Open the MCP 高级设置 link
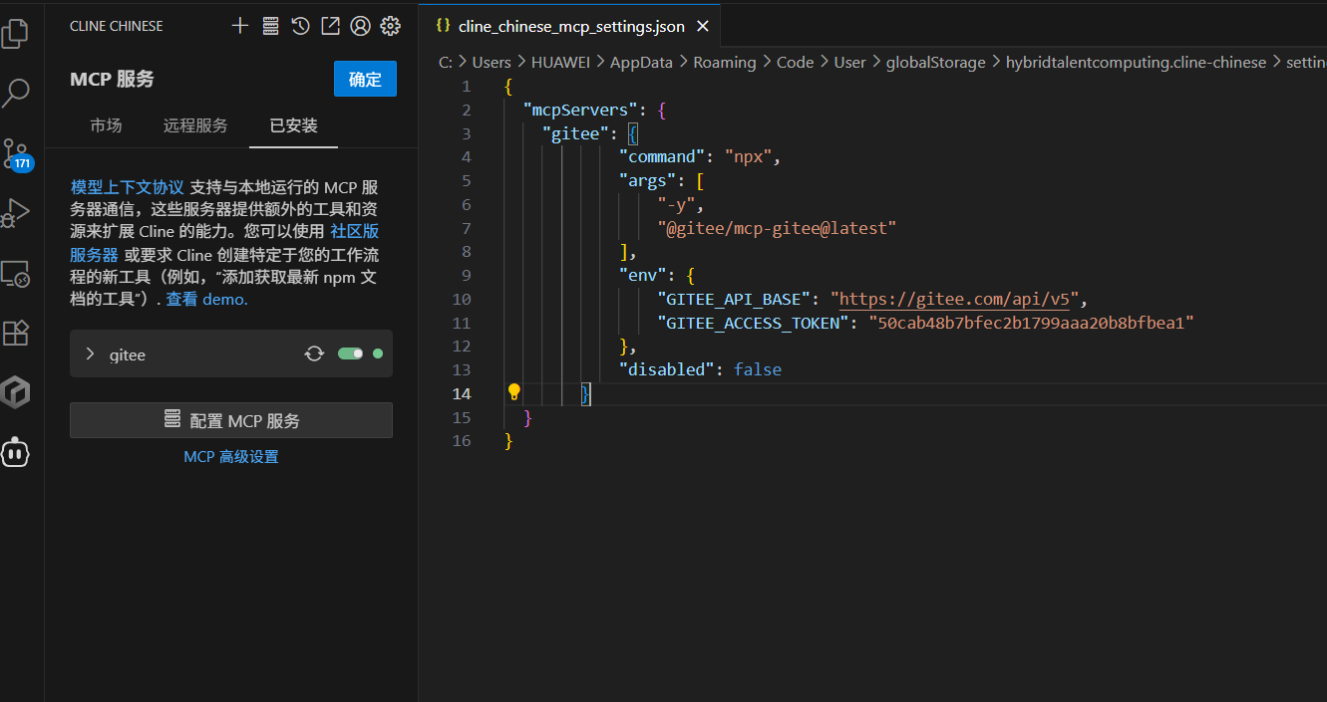The height and width of the screenshot is (702, 1327). [x=231, y=457]
